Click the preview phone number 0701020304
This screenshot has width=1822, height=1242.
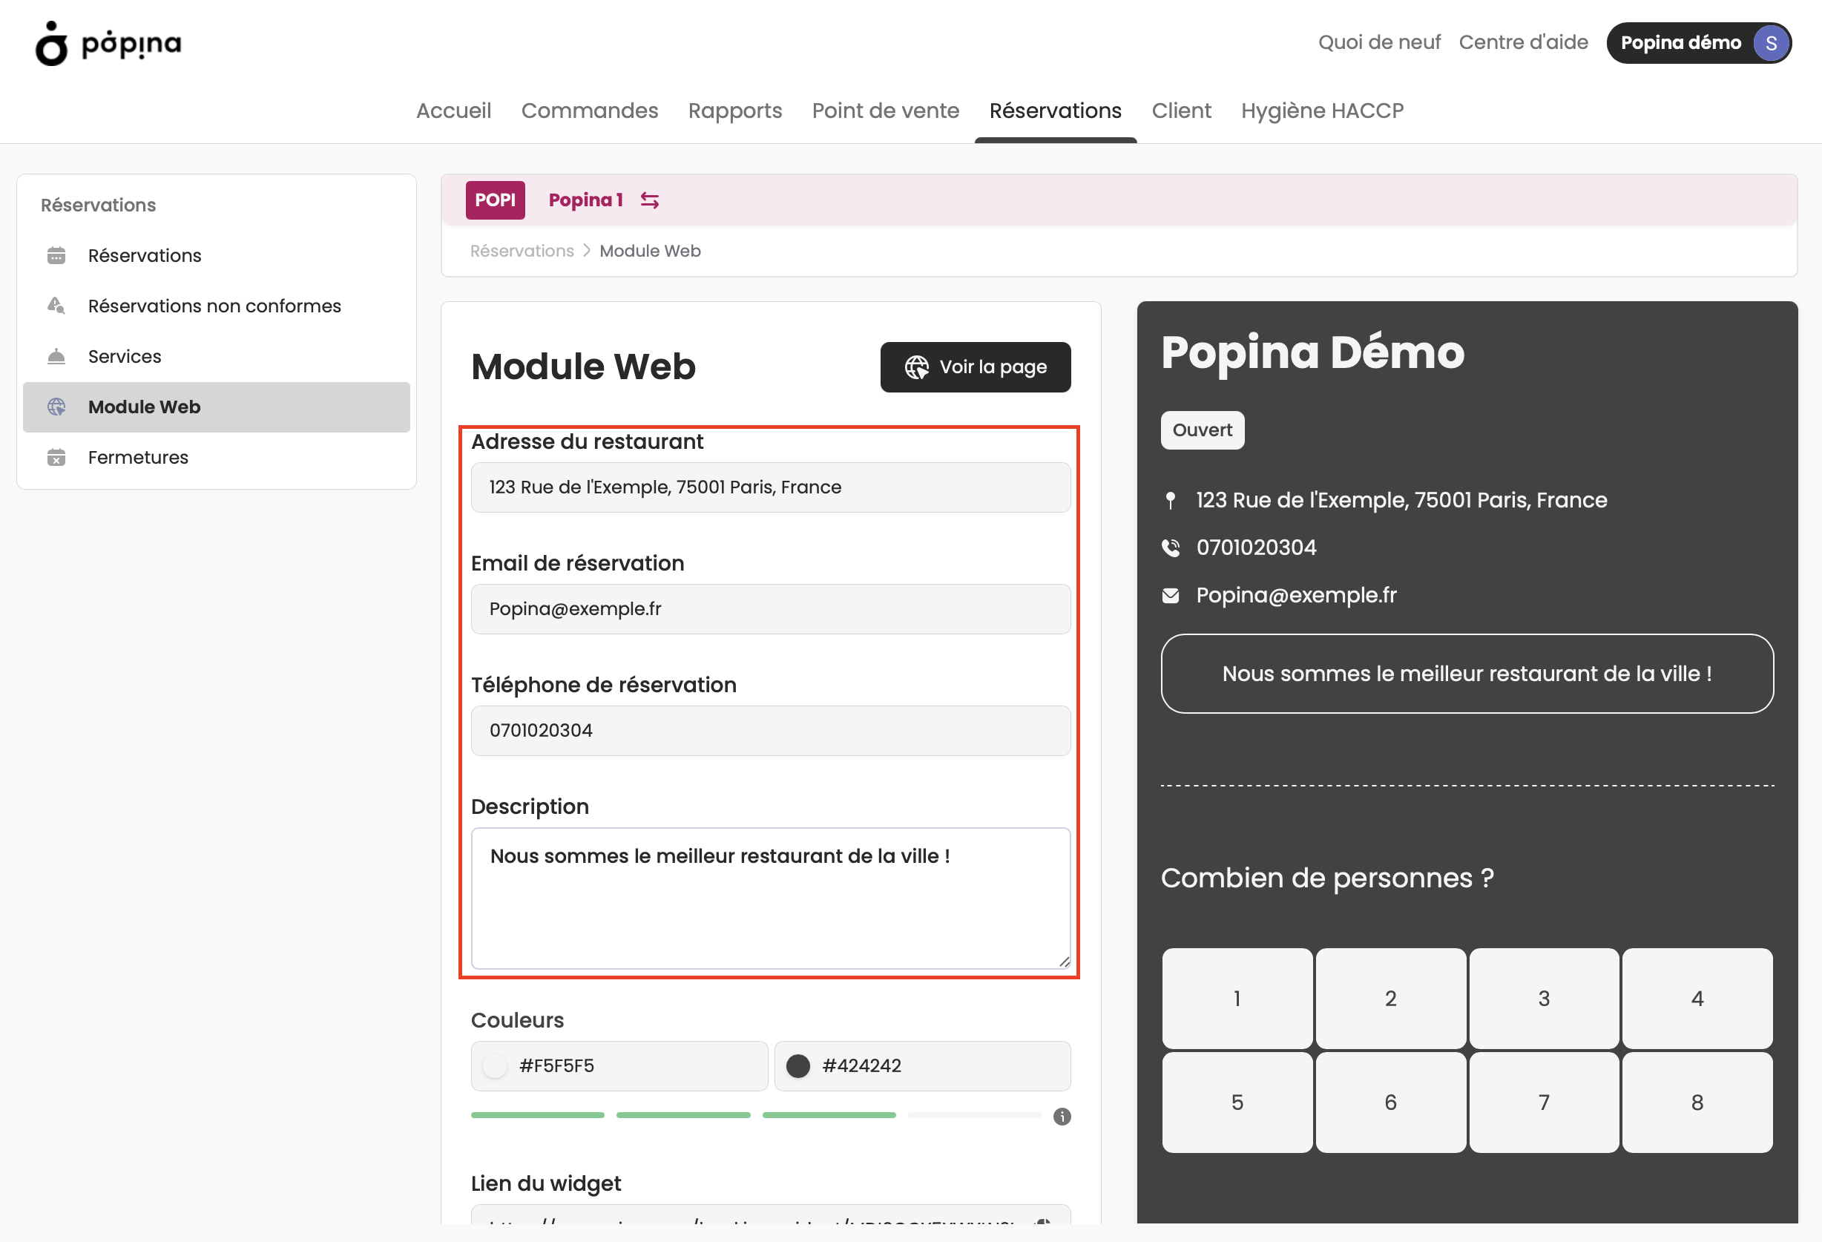pyautogui.click(x=1256, y=548)
